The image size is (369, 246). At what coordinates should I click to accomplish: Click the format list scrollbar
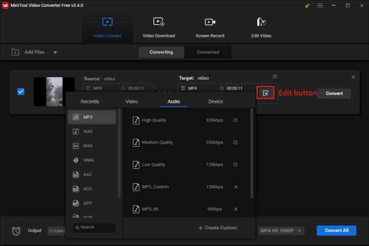click(119, 153)
